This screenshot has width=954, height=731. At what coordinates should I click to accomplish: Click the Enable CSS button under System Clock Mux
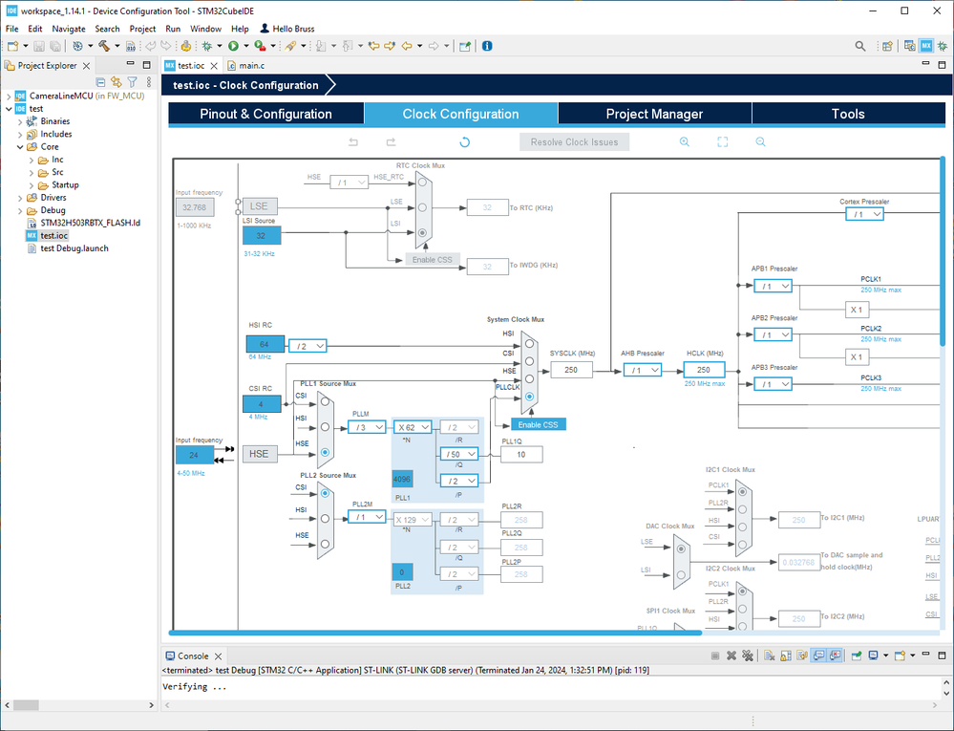click(538, 424)
